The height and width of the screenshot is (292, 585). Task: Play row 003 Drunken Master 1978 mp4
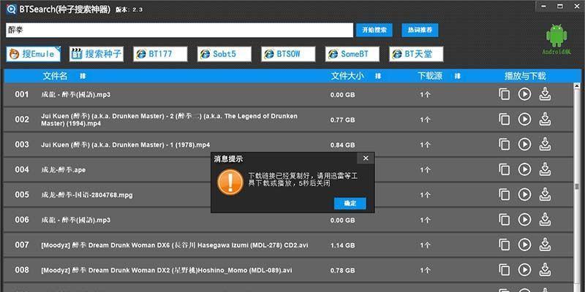[x=524, y=144]
